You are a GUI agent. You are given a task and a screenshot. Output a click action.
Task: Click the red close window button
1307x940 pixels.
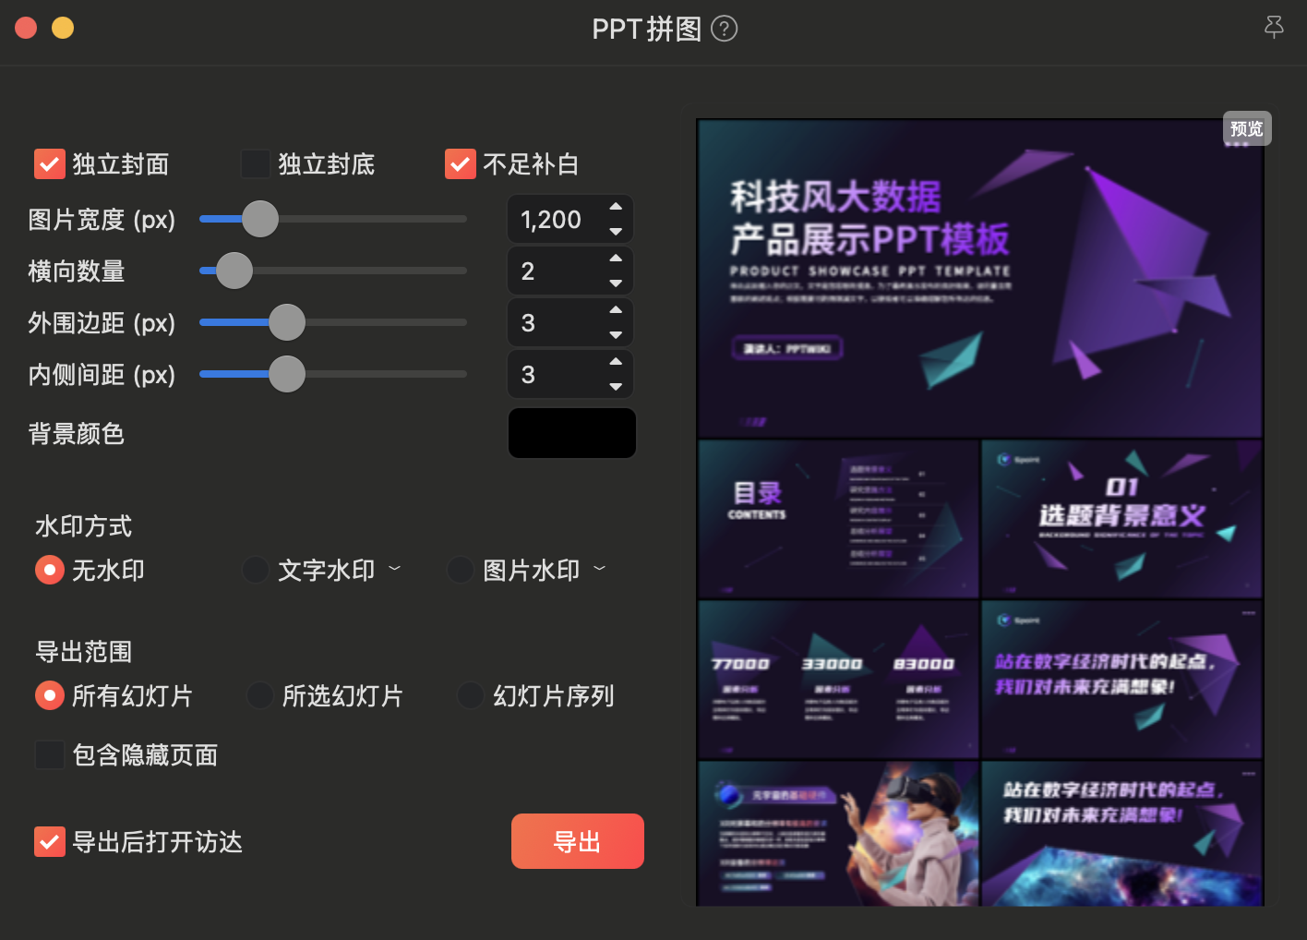[x=26, y=28]
